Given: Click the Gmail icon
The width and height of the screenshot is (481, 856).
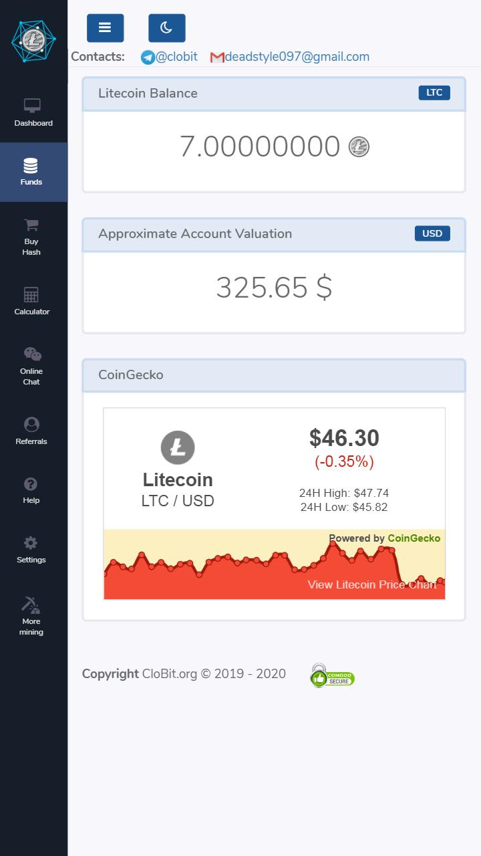Looking at the screenshot, I should [x=217, y=58].
